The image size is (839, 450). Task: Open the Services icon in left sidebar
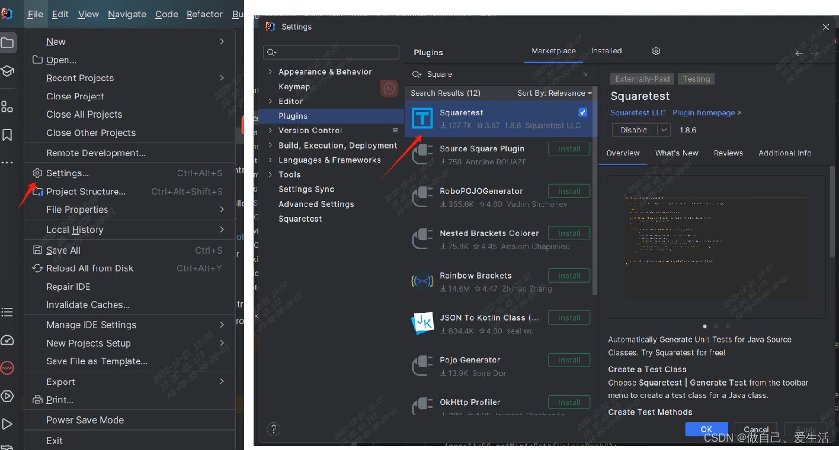pyautogui.click(x=7, y=396)
